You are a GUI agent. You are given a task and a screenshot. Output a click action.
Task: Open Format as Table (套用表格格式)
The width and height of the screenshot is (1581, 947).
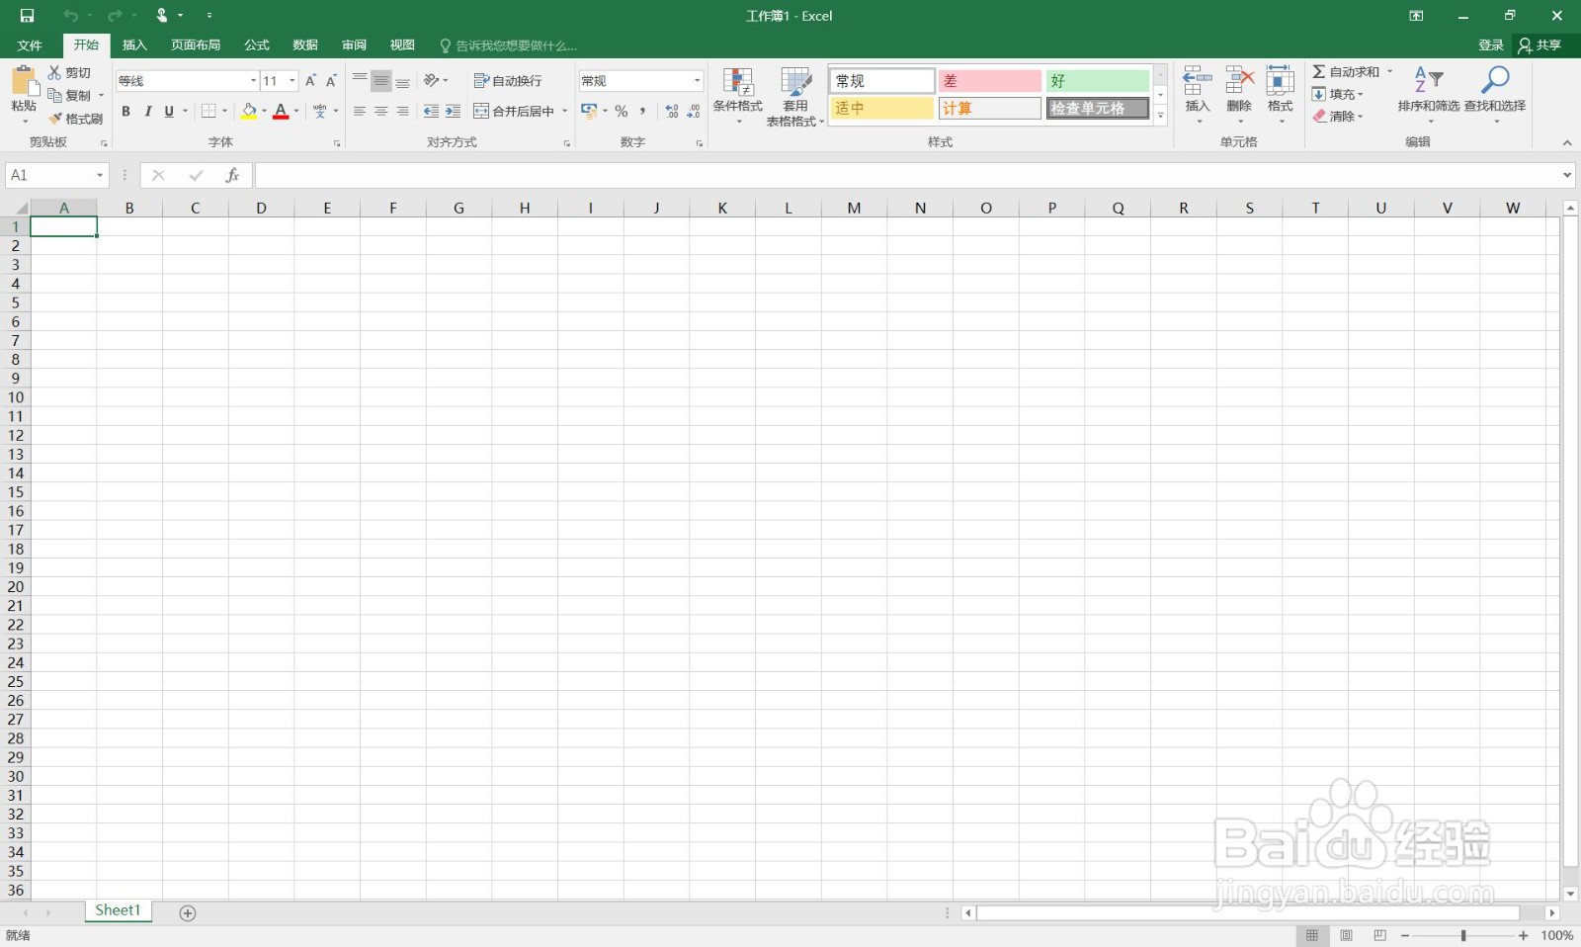click(x=795, y=96)
